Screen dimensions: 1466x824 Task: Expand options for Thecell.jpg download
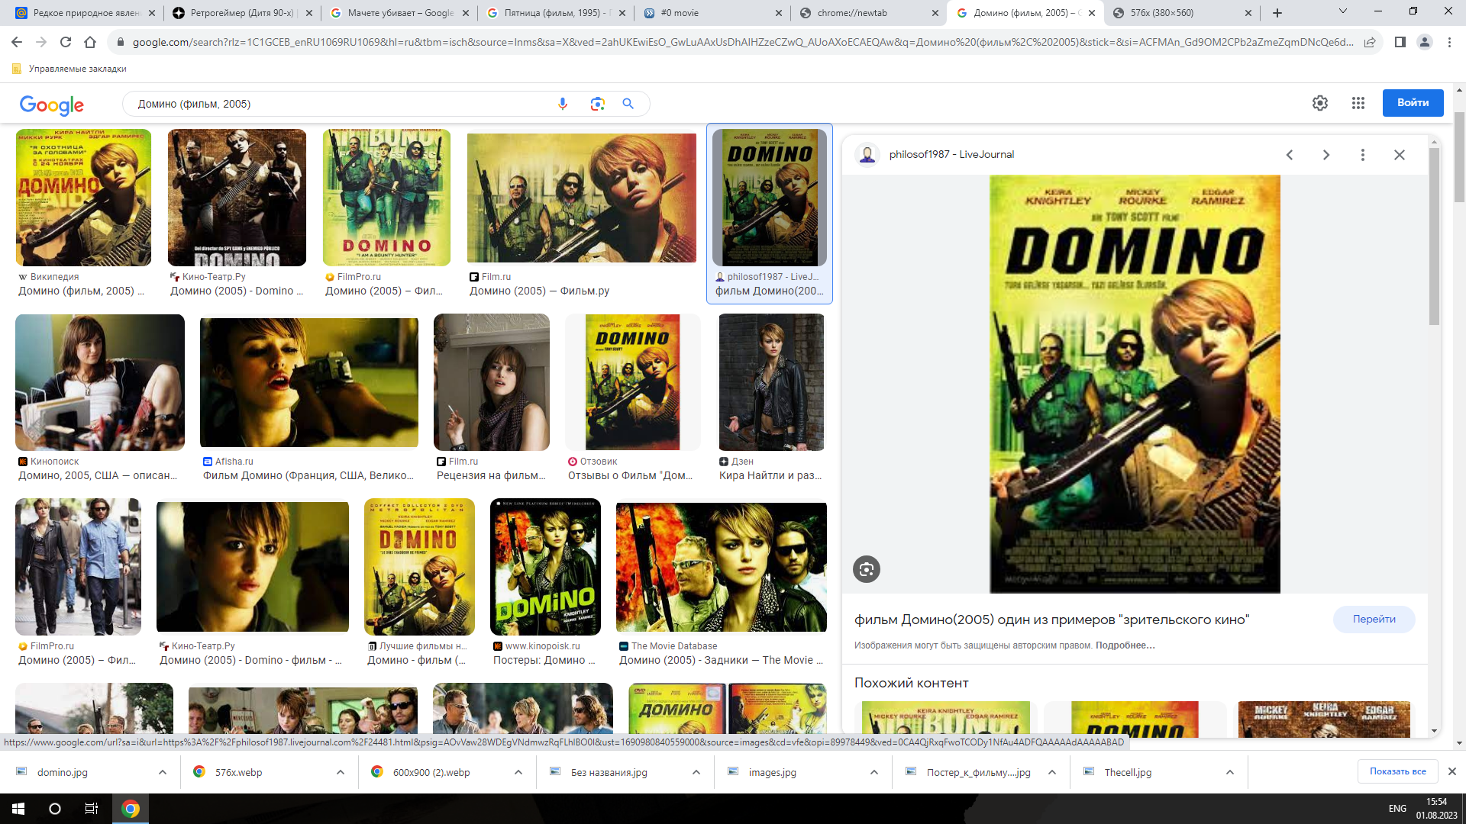point(1230,772)
